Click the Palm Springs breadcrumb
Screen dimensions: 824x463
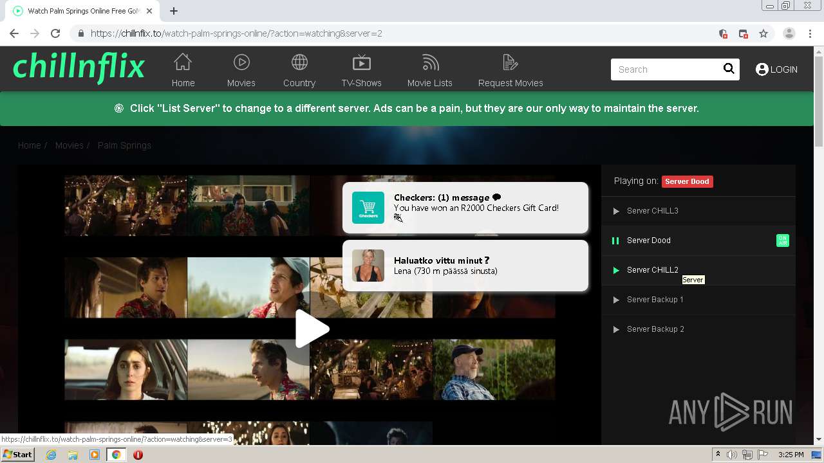tap(124, 145)
